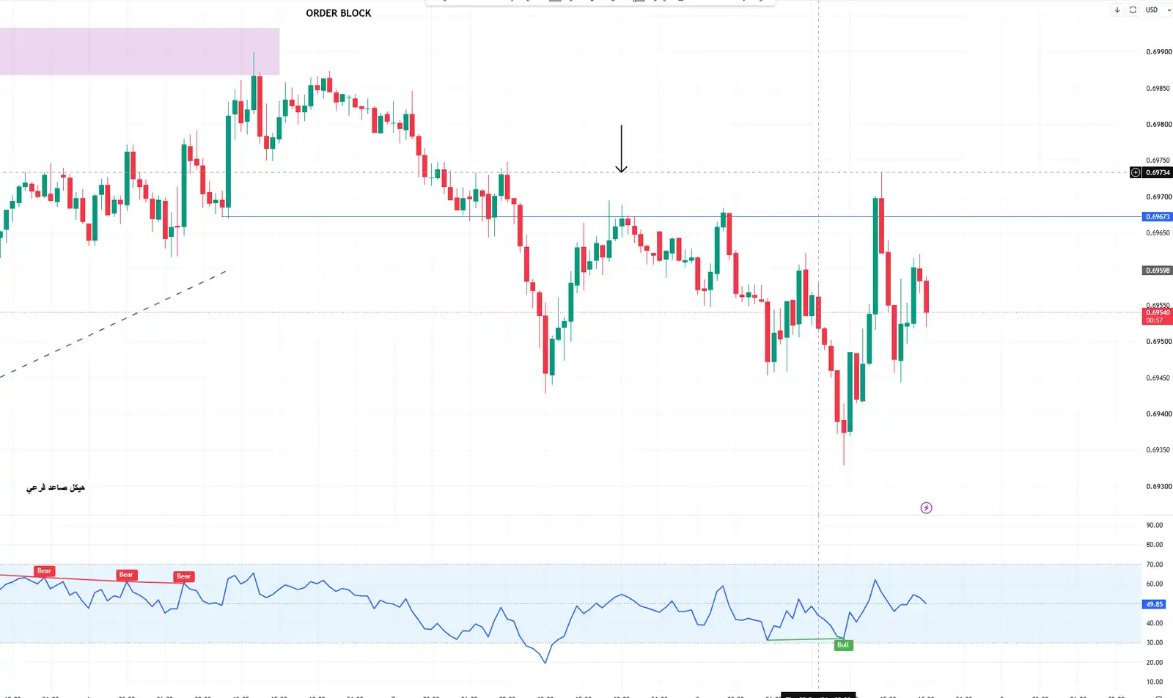Click the 0.69800 price scale value
Image resolution: width=1173 pixels, height=698 pixels.
tap(1158, 125)
